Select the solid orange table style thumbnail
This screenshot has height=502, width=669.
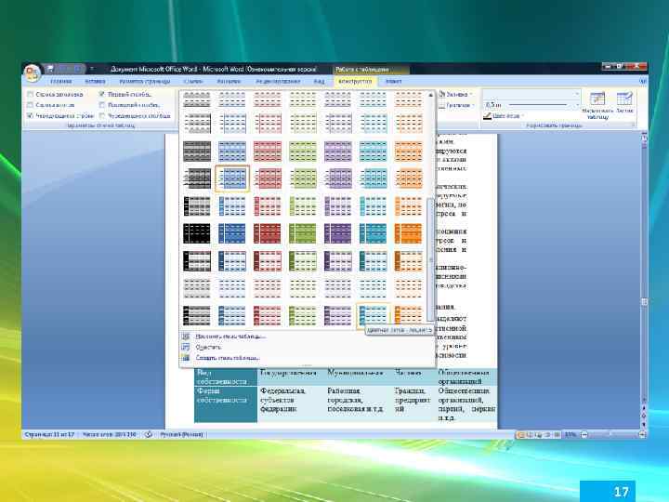(x=408, y=233)
